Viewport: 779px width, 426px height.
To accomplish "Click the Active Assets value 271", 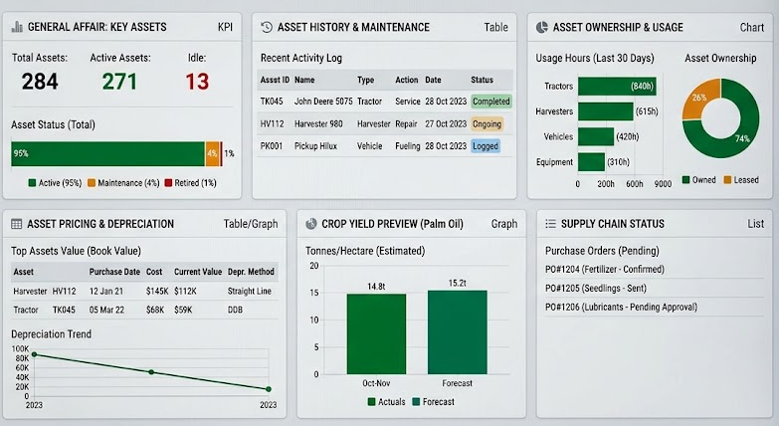I will point(119,82).
